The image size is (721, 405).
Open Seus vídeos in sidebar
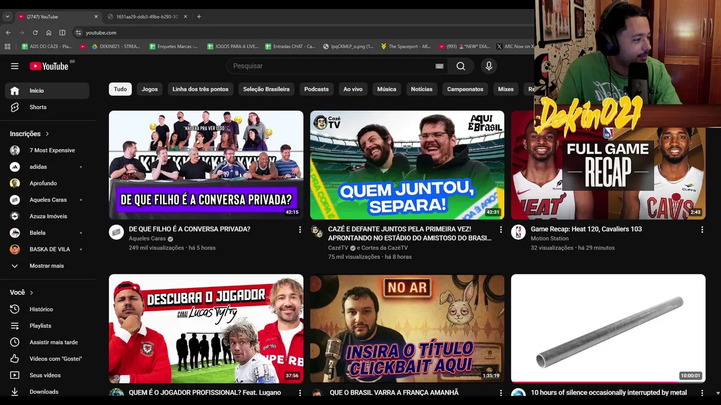click(47, 375)
